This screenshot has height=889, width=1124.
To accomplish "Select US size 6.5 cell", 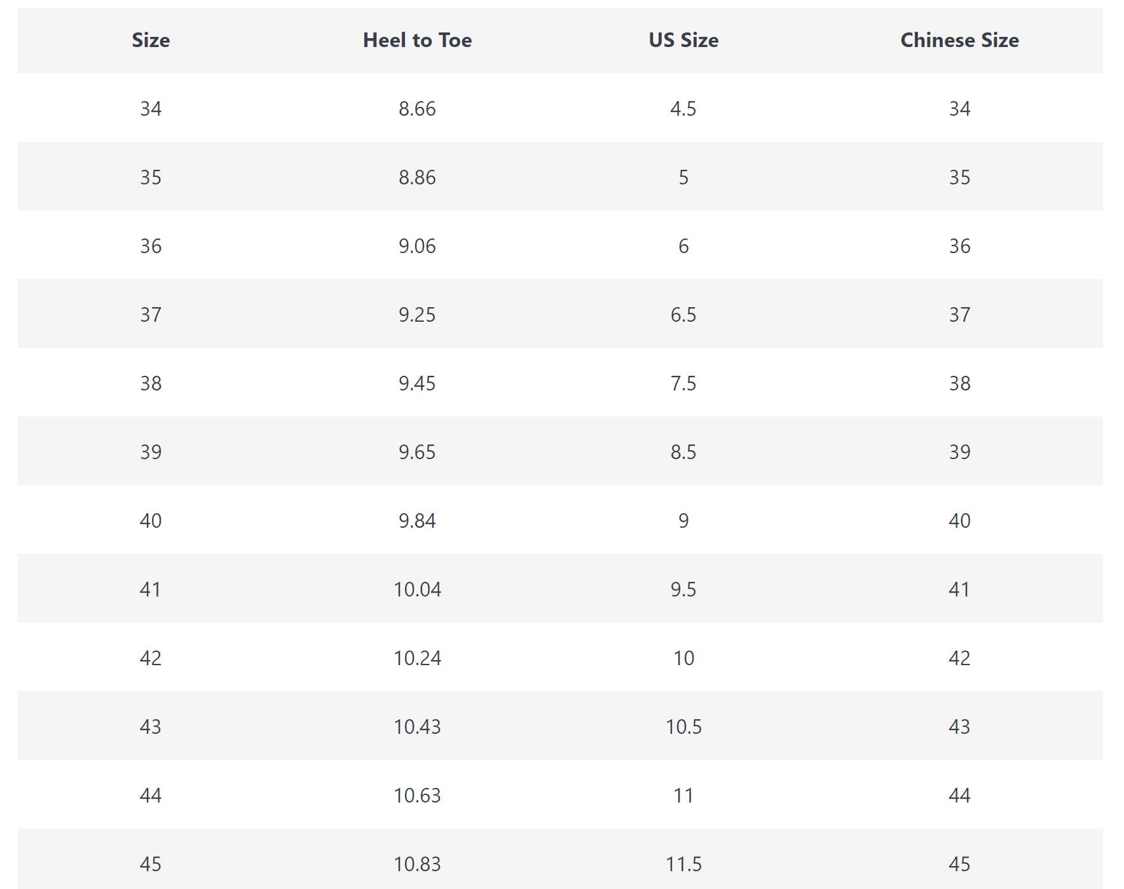I will pos(683,315).
